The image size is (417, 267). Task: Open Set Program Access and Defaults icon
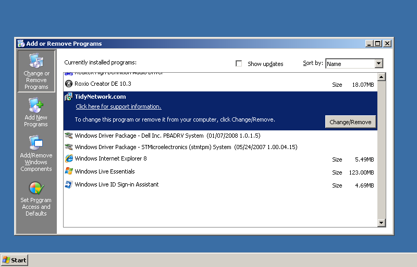[36, 188]
